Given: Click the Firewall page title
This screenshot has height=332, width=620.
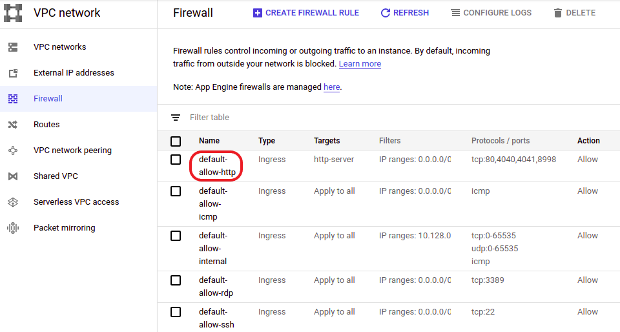Looking at the screenshot, I should click(193, 13).
